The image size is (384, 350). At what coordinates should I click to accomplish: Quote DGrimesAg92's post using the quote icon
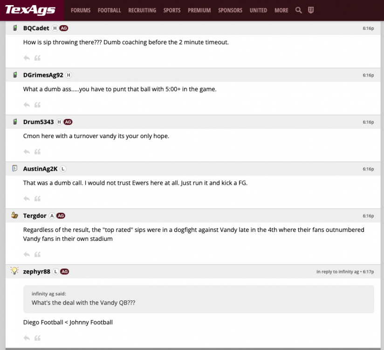coord(38,105)
